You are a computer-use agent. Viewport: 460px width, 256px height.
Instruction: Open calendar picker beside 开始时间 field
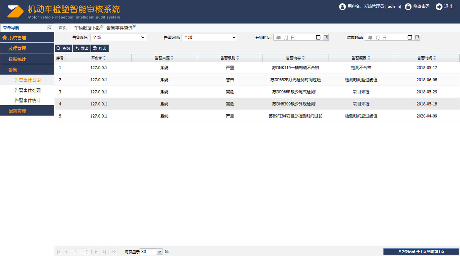point(326,37)
